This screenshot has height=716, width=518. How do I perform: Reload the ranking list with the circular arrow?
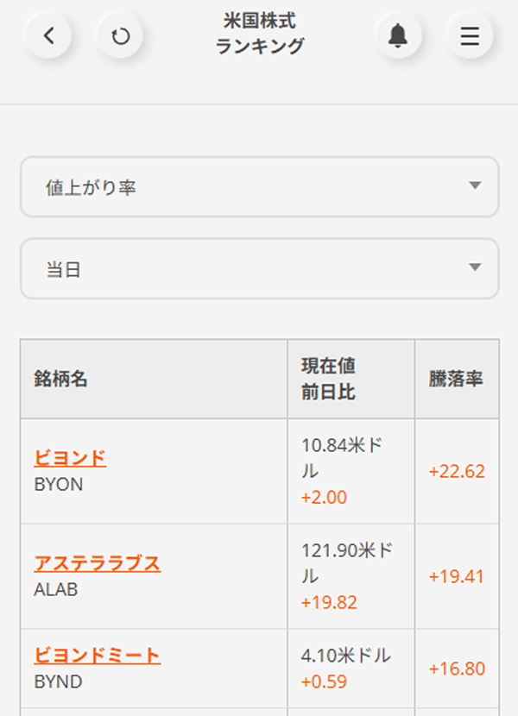coord(121,35)
